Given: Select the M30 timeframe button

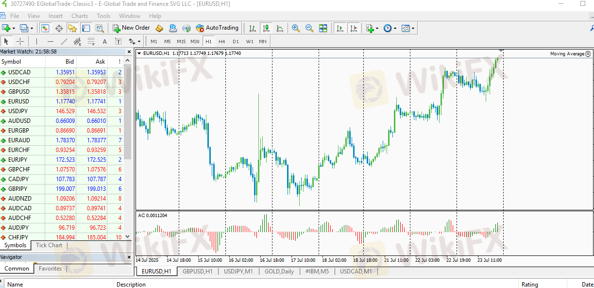Looking at the screenshot, I should point(195,41).
